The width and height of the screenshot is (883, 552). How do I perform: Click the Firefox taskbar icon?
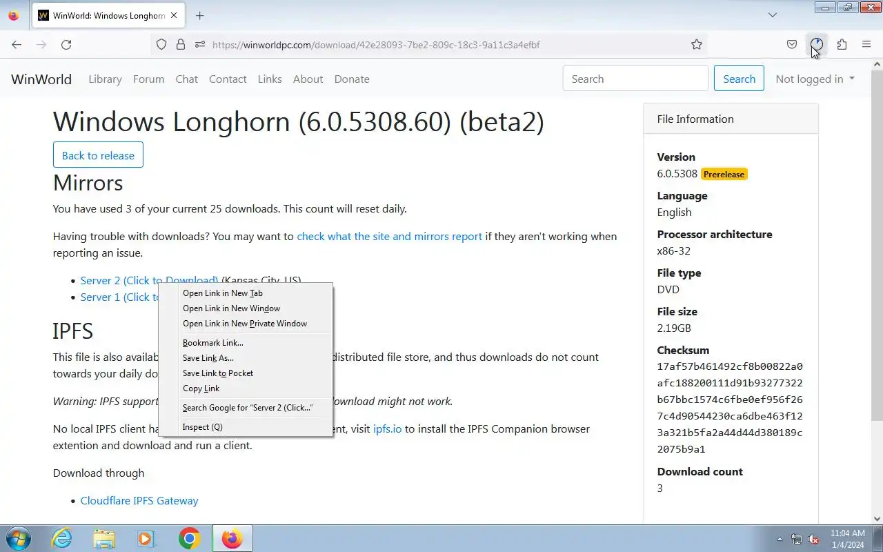(232, 539)
